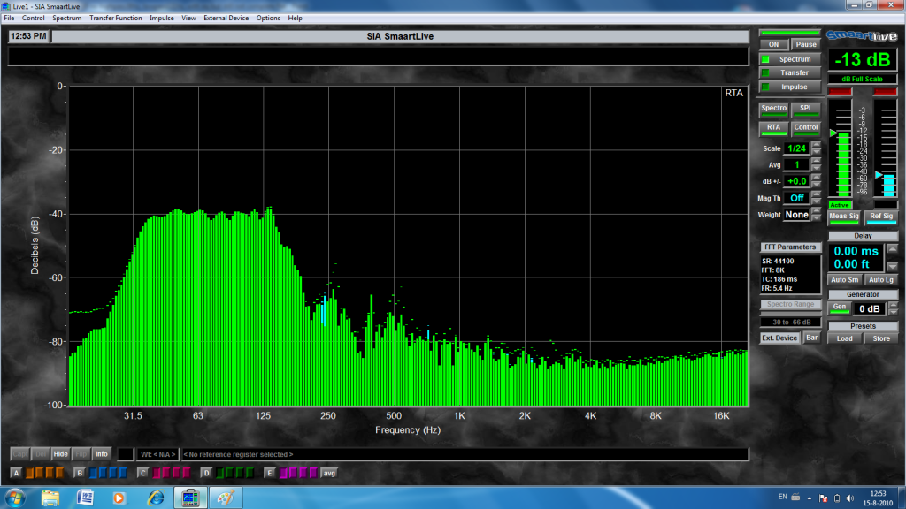
Task: Click the SmaartLive taskbar icon
Action: coord(189,498)
